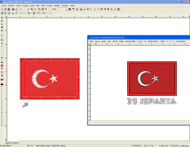Click the Save disk icon
Image resolution: width=190 pixels, height=147 pixels.
coord(9,9)
